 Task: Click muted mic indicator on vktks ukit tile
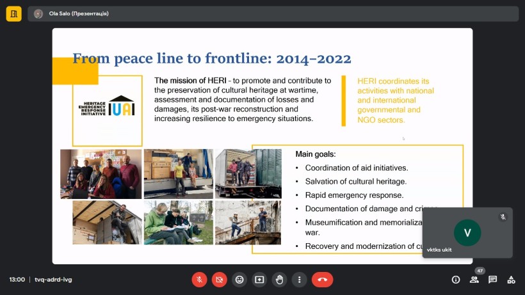click(x=503, y=217)
